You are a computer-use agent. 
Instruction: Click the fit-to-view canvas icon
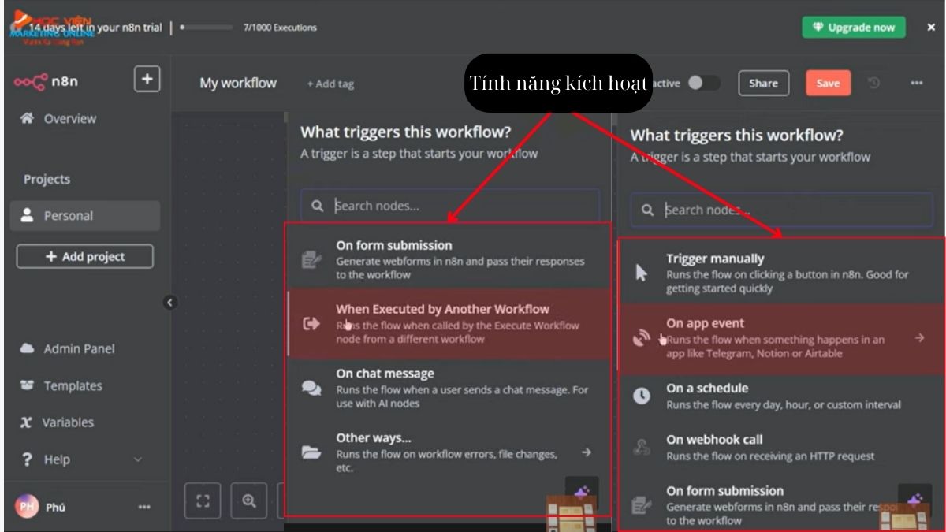[203, 501]
